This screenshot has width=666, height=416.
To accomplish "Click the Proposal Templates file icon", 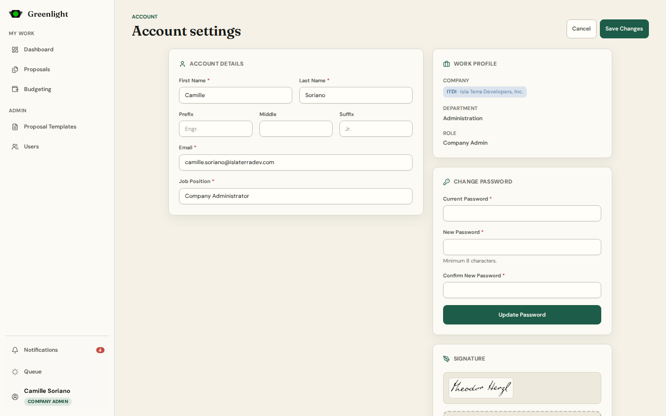I will click(15, 127).
